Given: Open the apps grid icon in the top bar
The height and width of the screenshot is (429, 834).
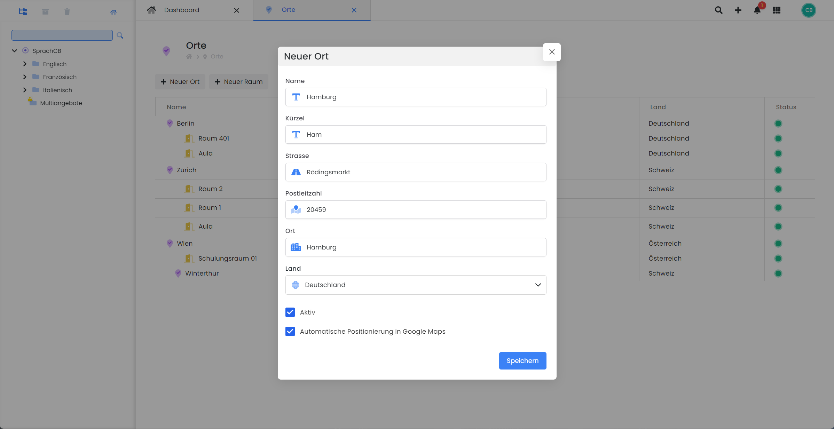Looking at the screenshot, I should click(x=777, y=10).
